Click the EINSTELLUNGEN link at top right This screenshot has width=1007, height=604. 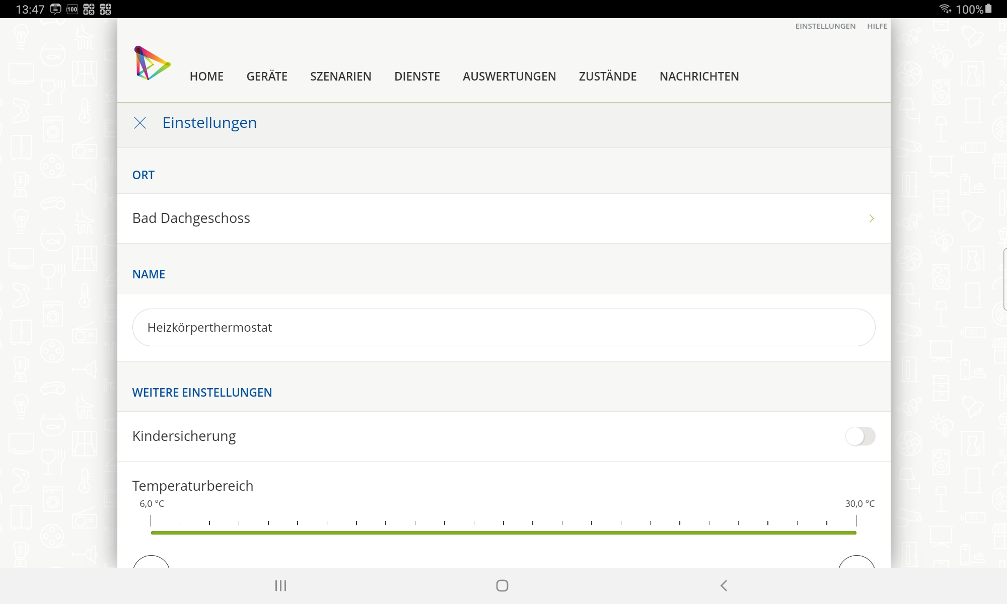click(825, 26)
